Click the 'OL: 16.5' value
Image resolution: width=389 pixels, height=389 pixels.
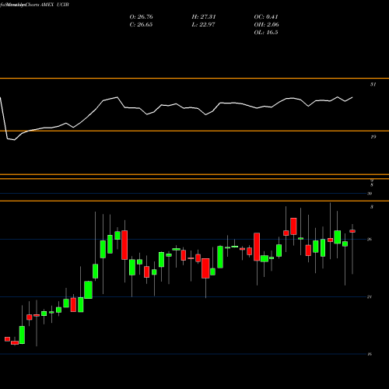pos(266,33)
